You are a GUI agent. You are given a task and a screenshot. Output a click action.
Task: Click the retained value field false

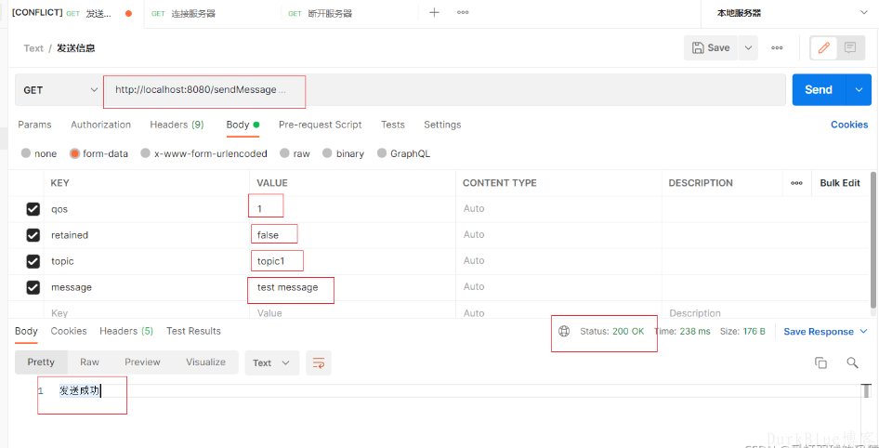[x=352, y=235]
